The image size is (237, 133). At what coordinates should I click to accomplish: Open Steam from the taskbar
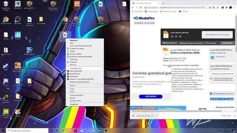point(100,130)
